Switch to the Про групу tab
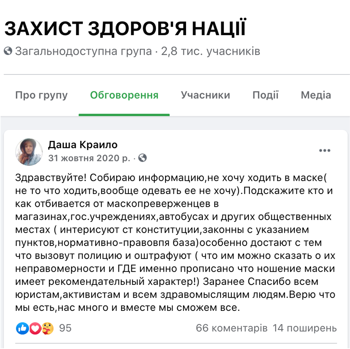The width and height of the screenshot is (350, 349). (41, 96)
